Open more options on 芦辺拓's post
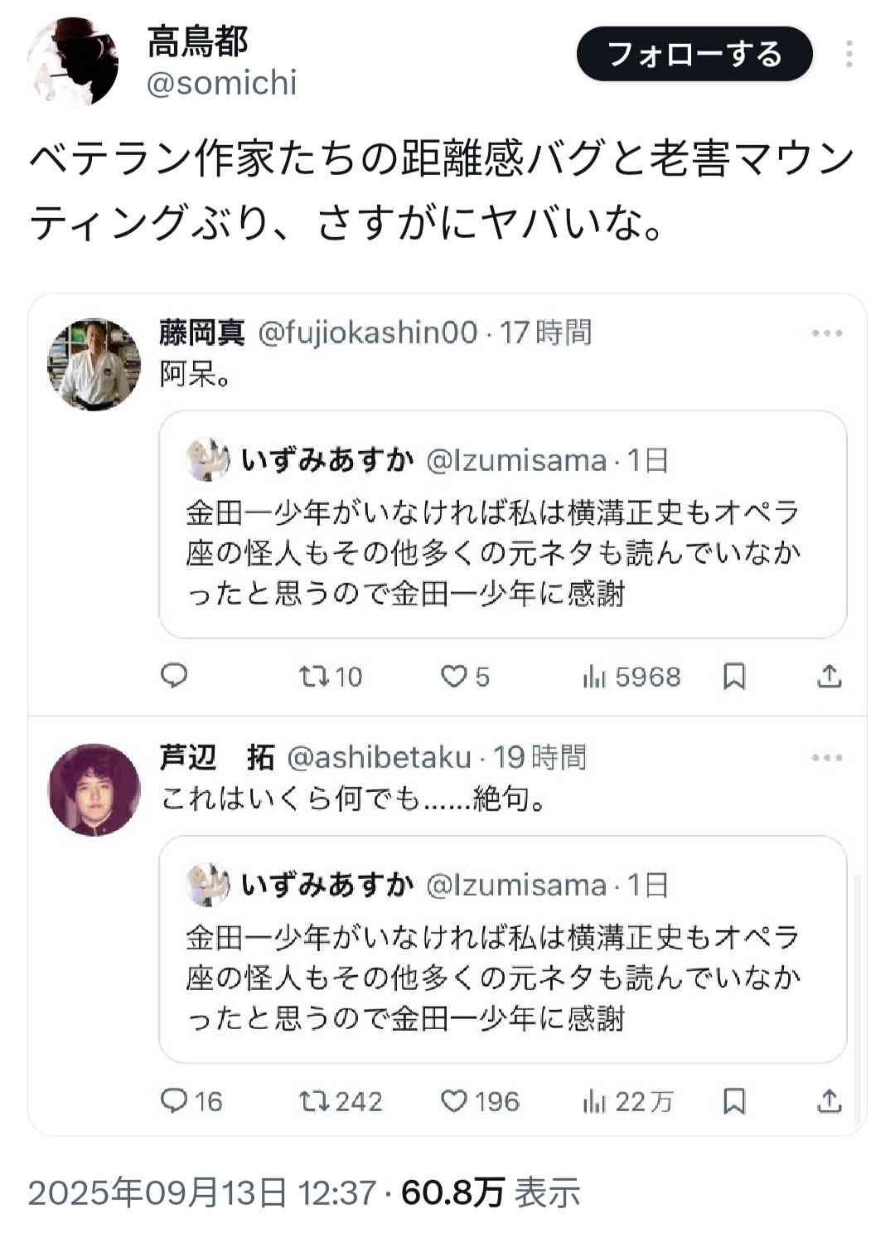Image resolution: width=895 pixels, height=1238 pixels. [x=827, y=758]
